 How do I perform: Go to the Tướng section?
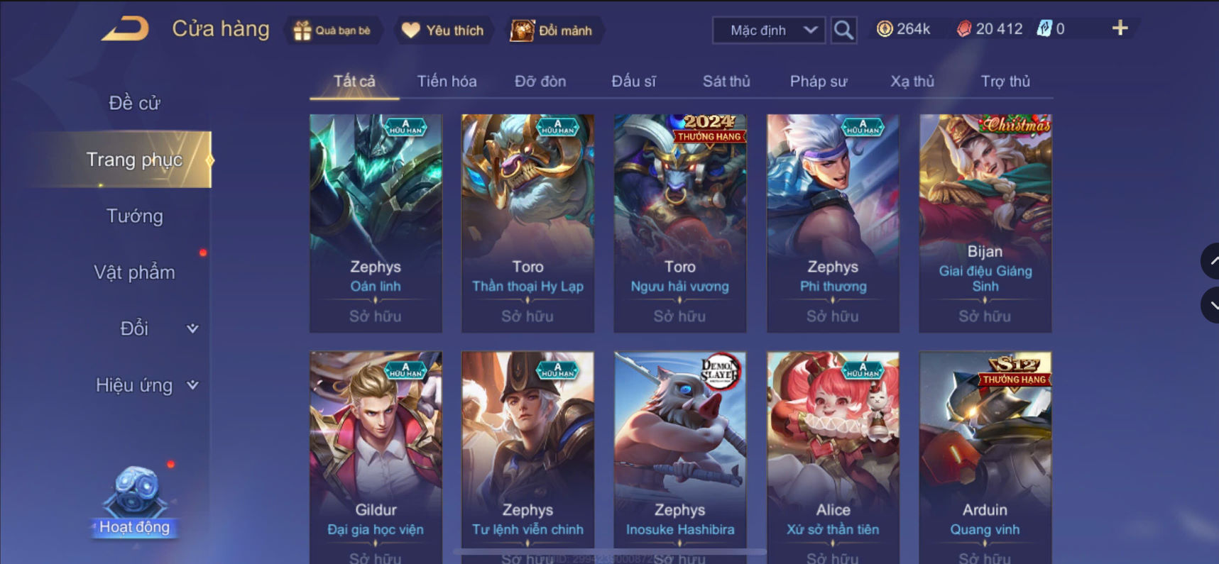pyautogui.click(x=135, y=216)
